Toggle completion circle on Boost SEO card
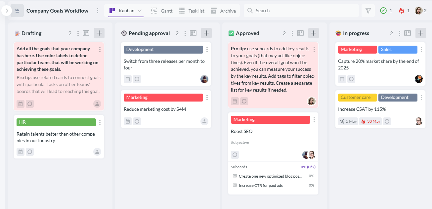The width and height of the screenshot is (432, 209). click(x=235, y=155)
